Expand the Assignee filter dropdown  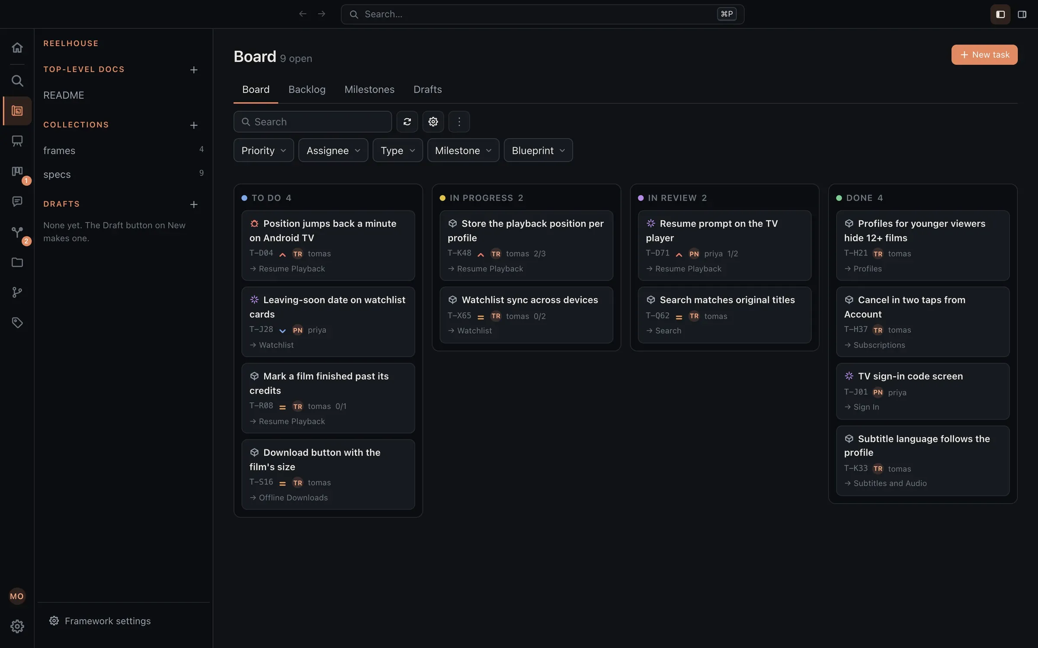tap(333, 150)
